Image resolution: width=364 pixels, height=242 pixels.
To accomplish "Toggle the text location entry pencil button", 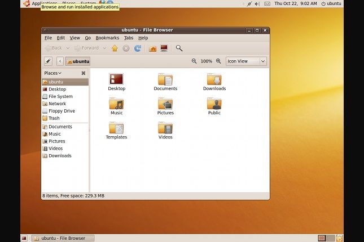I will (x=48, y=61).
